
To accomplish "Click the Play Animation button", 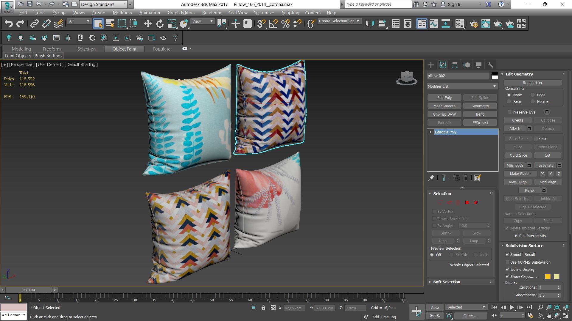I will 512,308.
